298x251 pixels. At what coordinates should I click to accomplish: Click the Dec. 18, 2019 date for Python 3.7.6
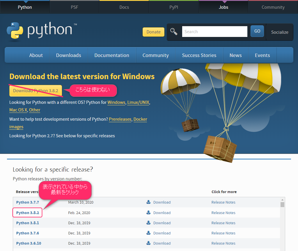[79, 233]
